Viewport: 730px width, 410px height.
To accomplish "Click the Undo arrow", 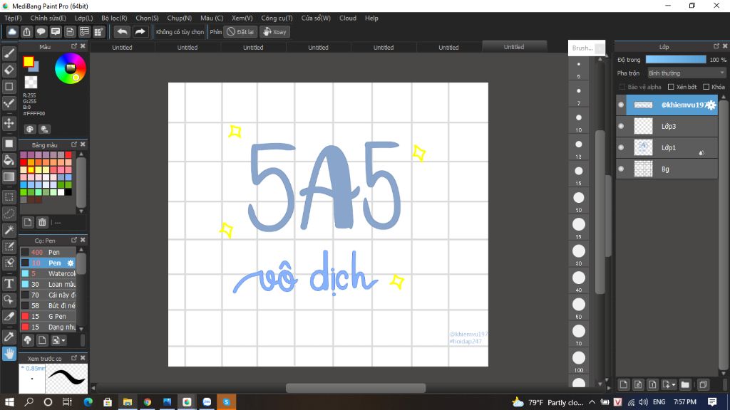I will tap(122, 31).
